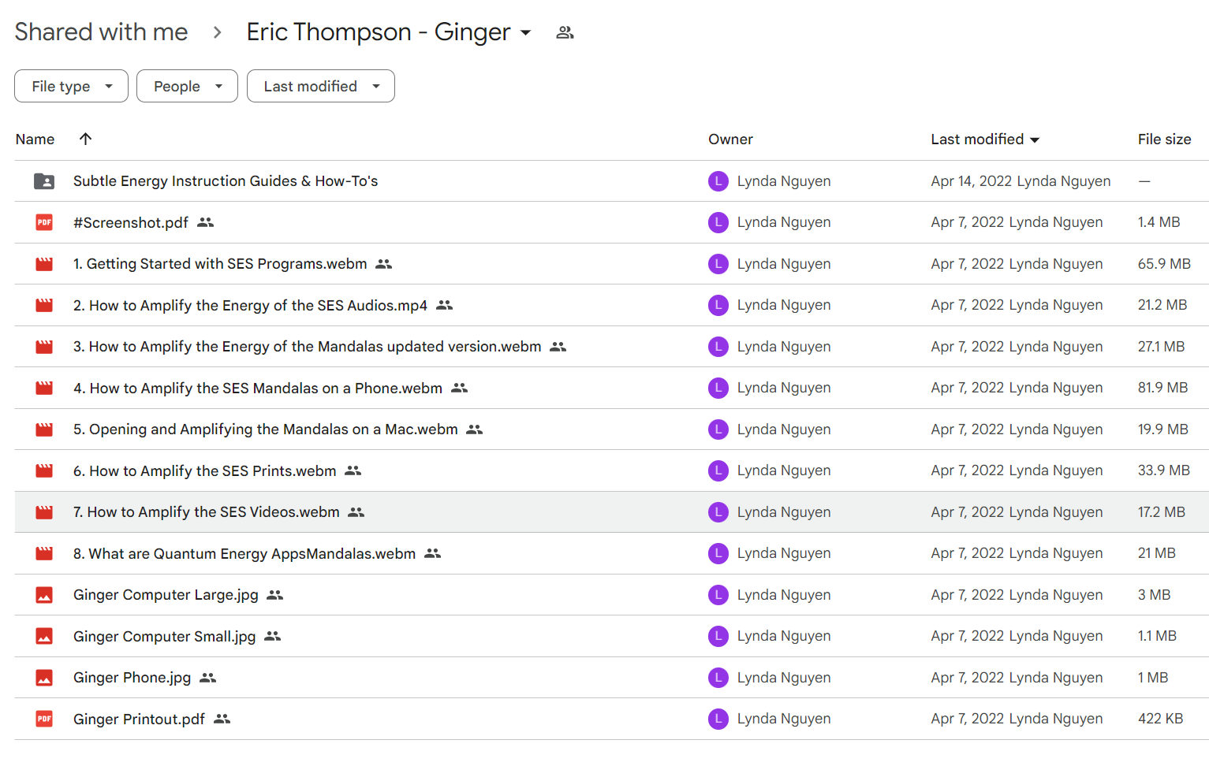Image resolution: width=1209 pixels, height=766 pixels.
Task: Click shared icon next to Ginger Printout.pdf
Action: pyautogui.click(x=222, y=719)
